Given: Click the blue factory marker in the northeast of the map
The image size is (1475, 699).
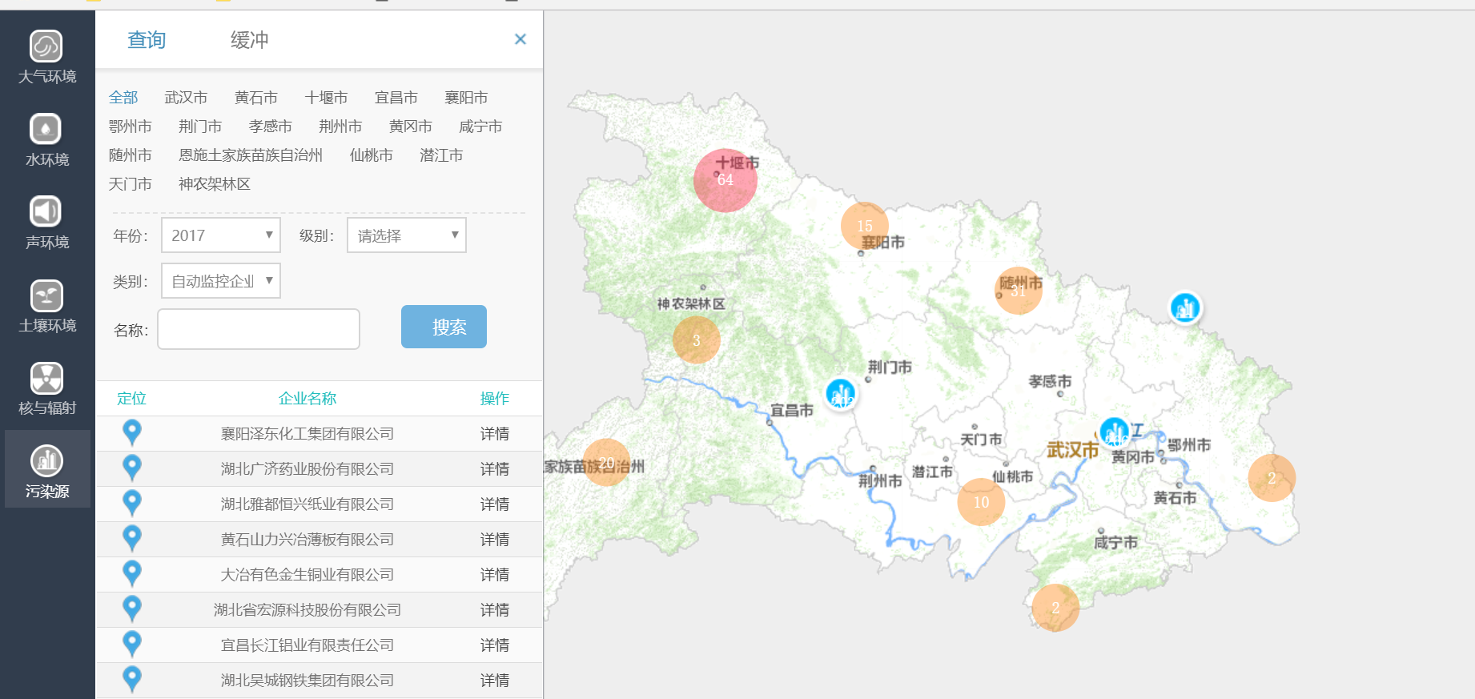Looking at the screenshot, I should tap(1185, 307).
